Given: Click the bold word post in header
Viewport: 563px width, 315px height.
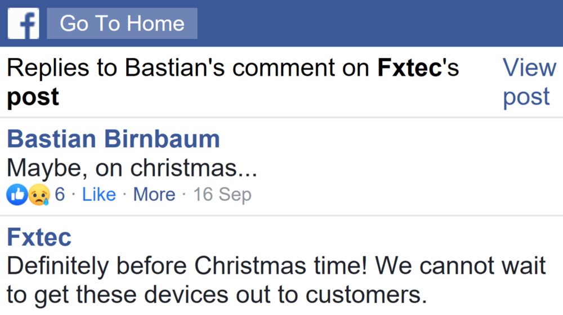Looking at the screenshot, I should [33, 97].
